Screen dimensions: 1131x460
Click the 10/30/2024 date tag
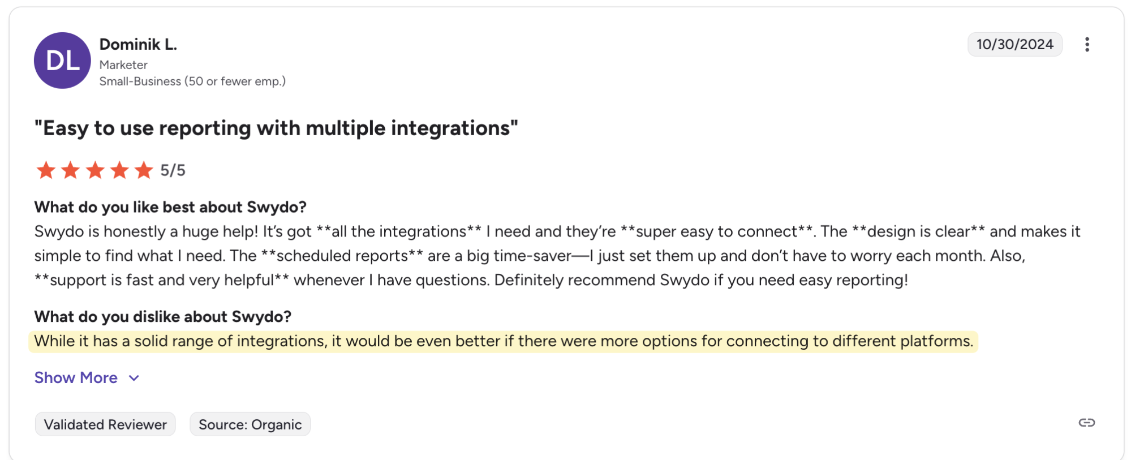click(x=1014, y=44)
